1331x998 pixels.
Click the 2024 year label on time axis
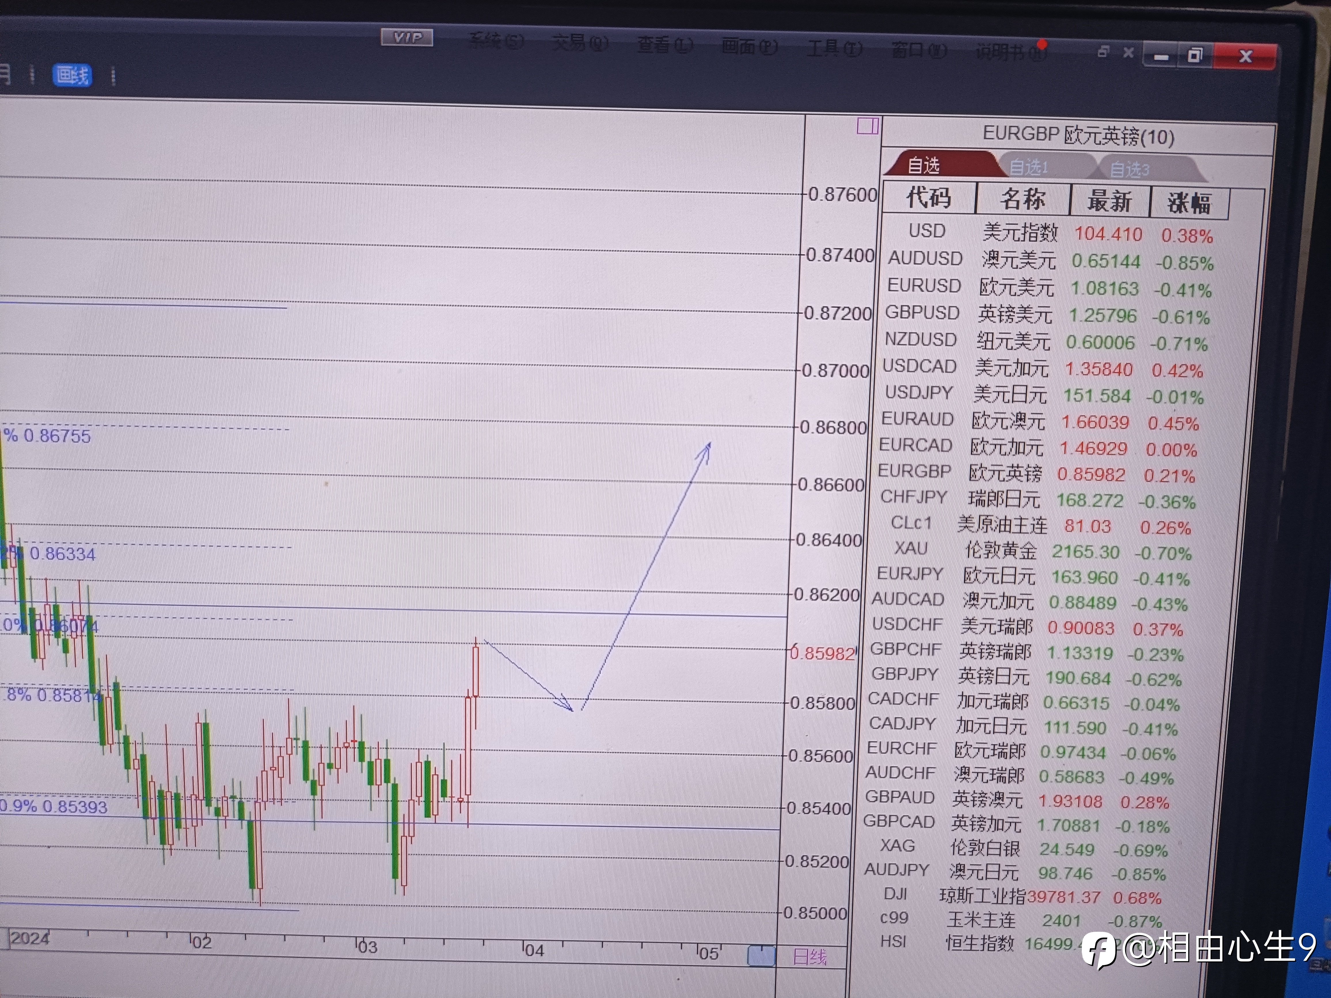(x=30, y=938)
